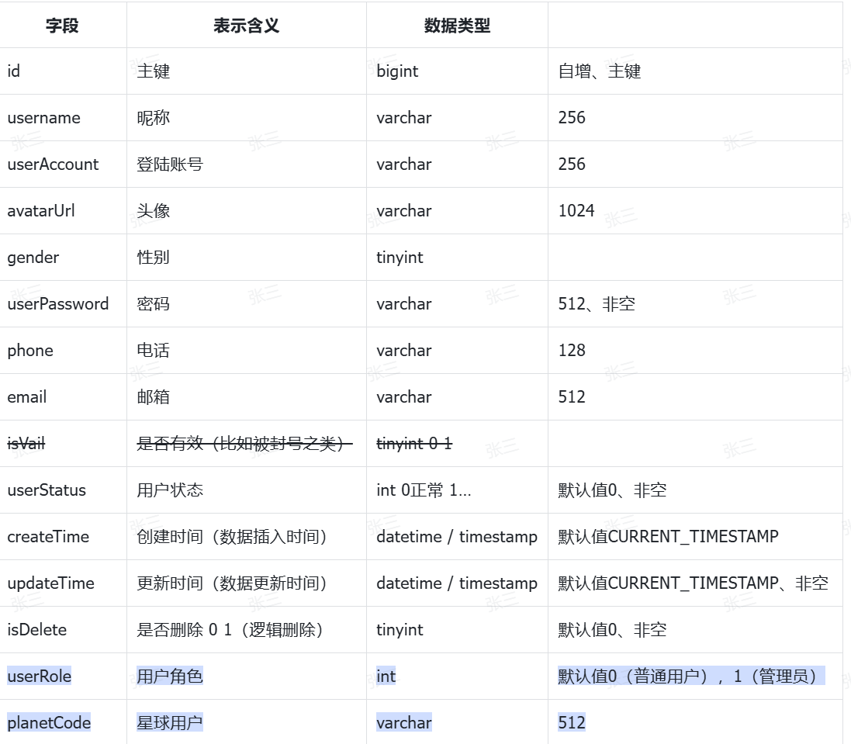Screen dimensions: 851x744
Task: Select the avatarUrl length cell 1024
Action: tap(576, 211)
